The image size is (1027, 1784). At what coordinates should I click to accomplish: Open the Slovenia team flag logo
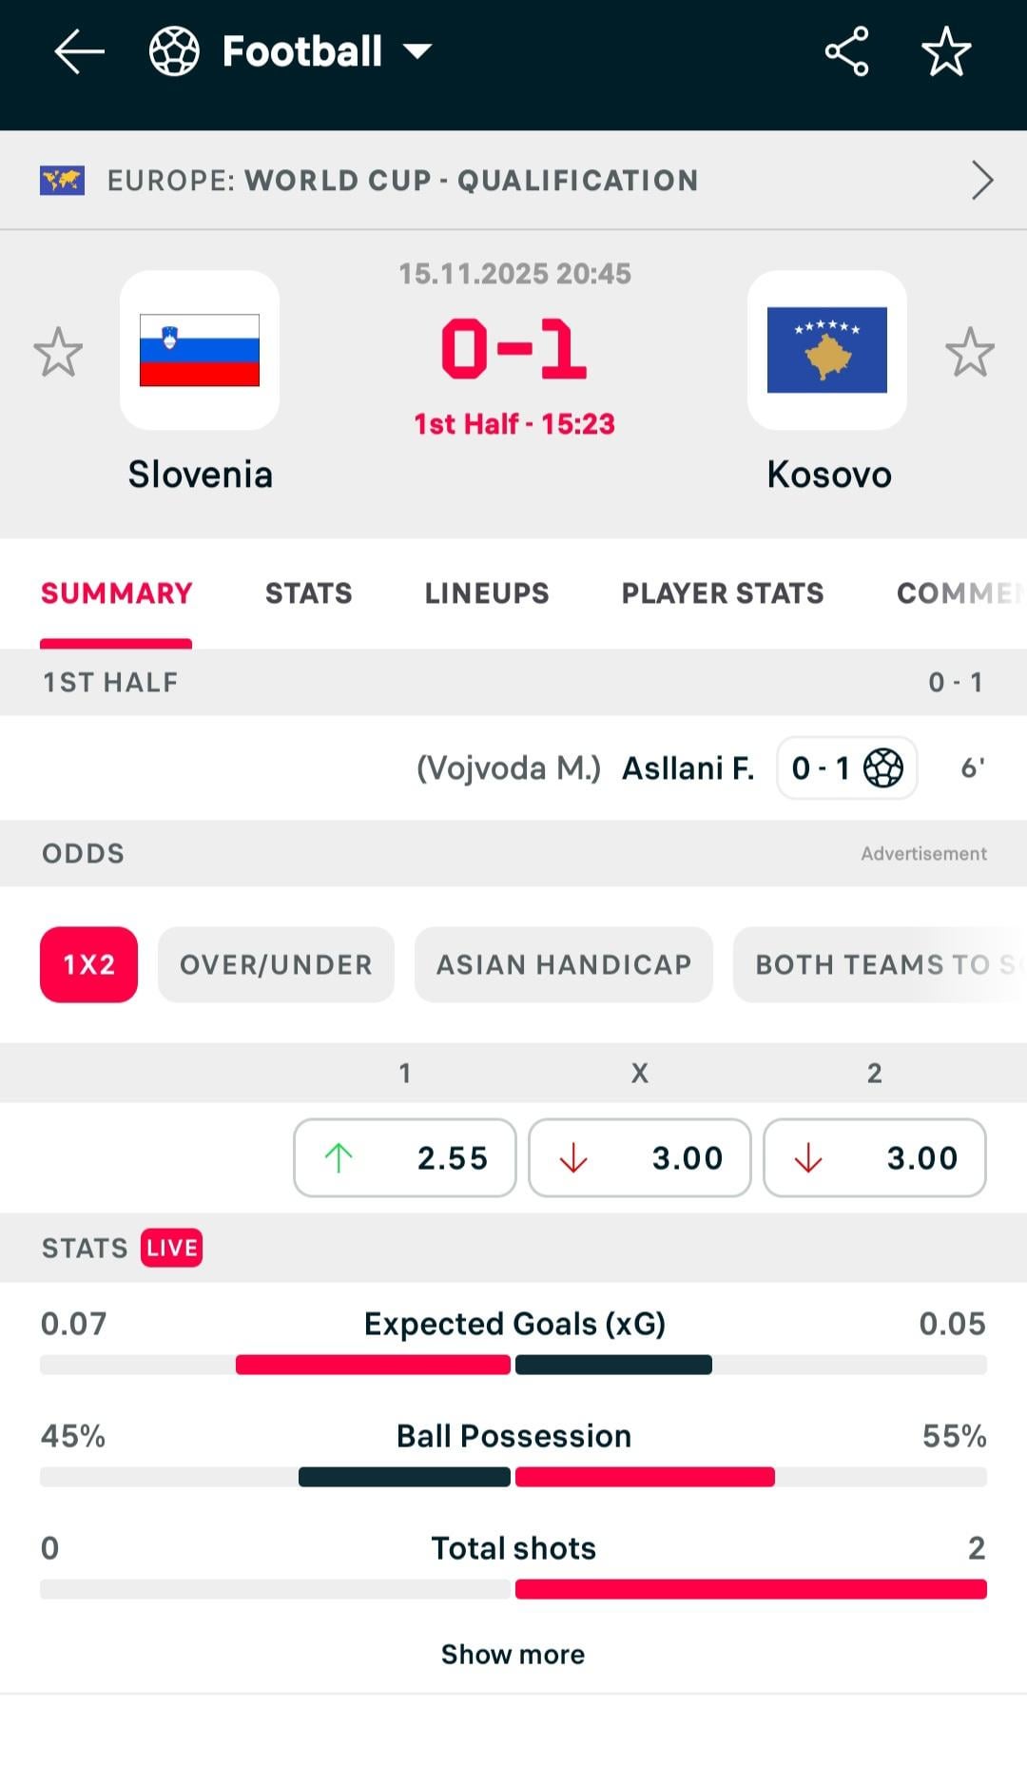200,350
